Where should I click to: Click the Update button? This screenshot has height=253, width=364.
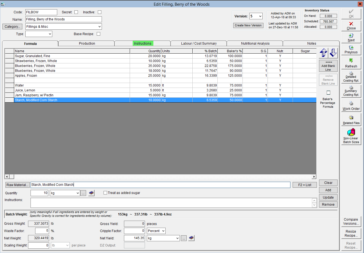click(x=328, y=198)
